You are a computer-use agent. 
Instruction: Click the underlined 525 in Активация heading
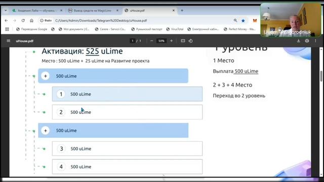click(x=92, y=51)
